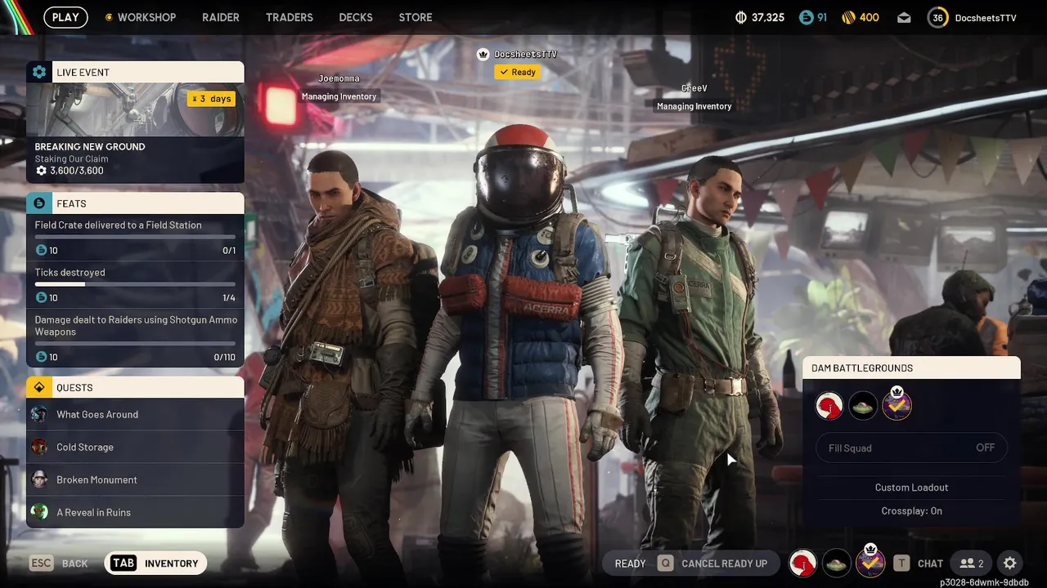This screenshot has width=1047, height=588.
Task: Select the Field Crate delivered feat
Action: click(135, 237)
